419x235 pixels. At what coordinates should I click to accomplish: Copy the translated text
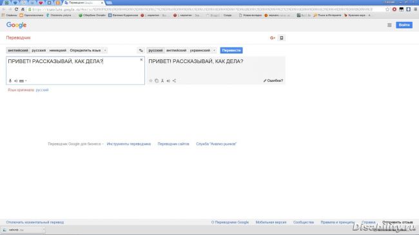click(x=157, y=80)
